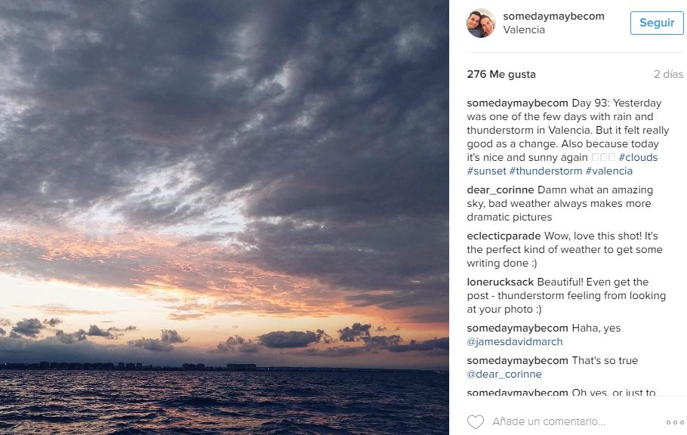Visit commenter dear_corinne's profile
Image resolution: width=687 pixels, height=435 pixels.
click(x=501, y=190)
